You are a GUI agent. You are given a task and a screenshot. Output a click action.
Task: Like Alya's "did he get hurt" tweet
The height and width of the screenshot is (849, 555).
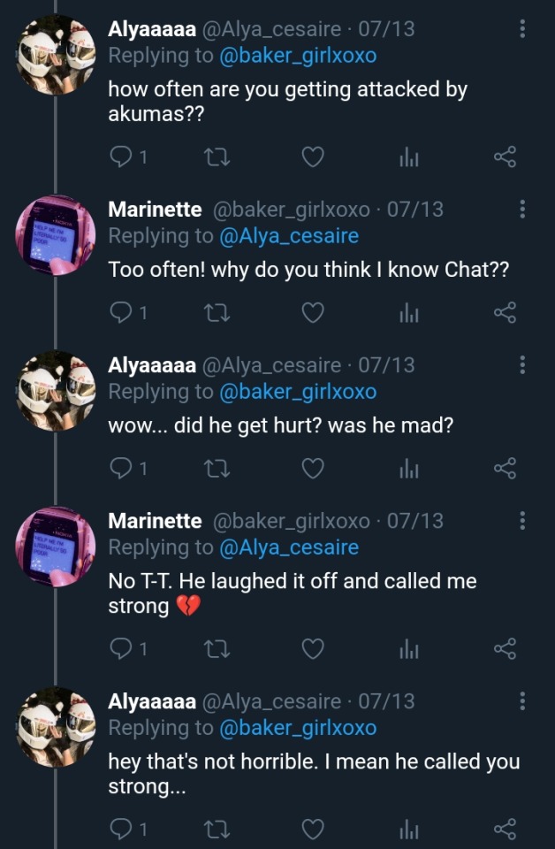[312, 468]
